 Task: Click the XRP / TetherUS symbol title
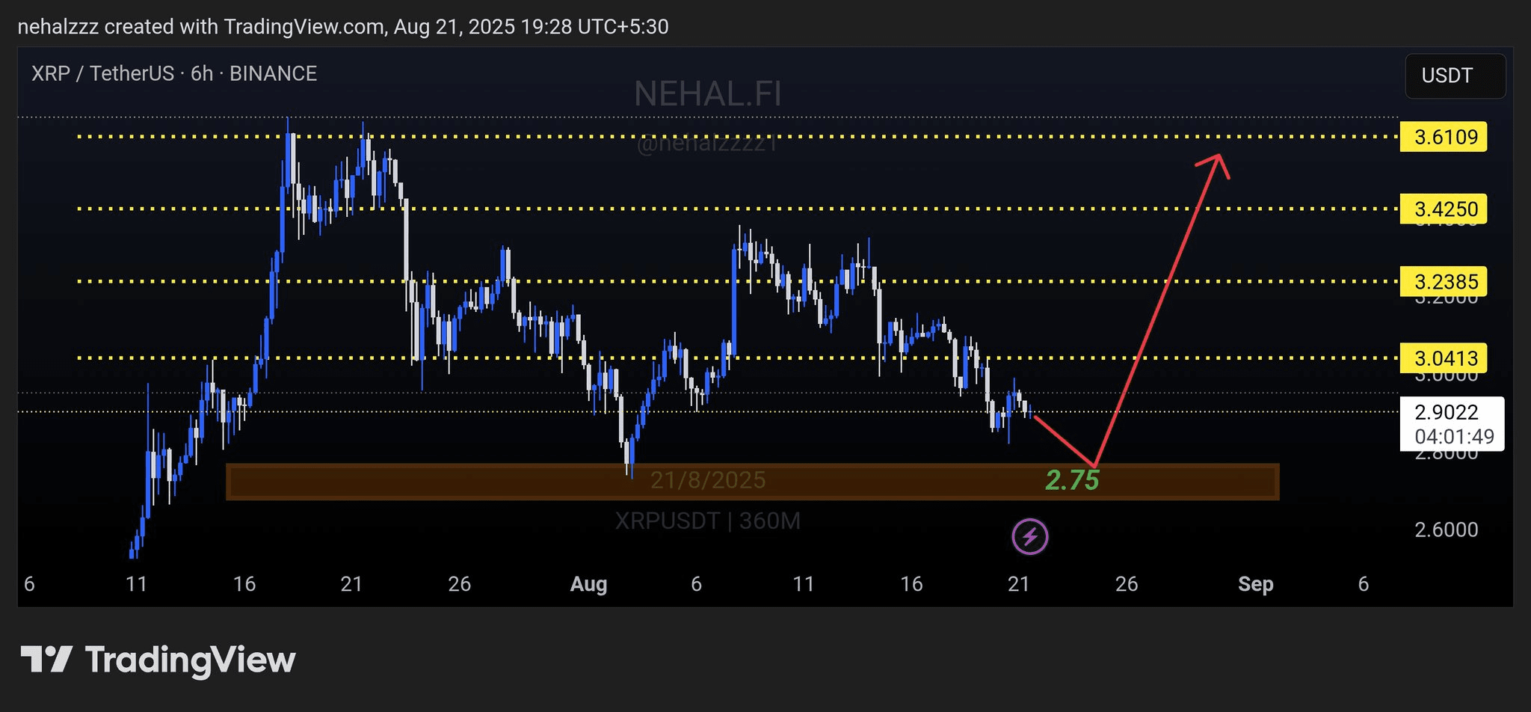[174, 73]
